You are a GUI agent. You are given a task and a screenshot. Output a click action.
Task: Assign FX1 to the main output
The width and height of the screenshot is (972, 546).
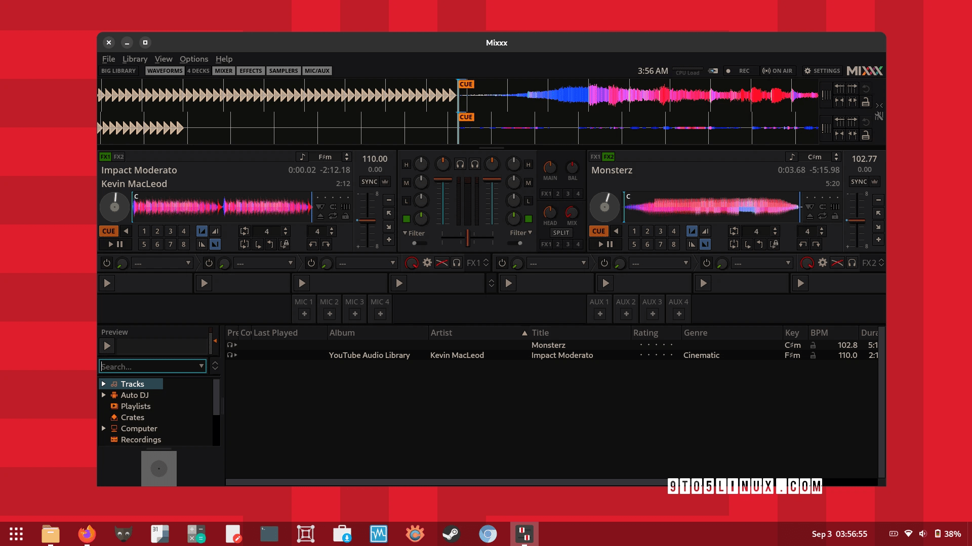tap(546, 194)
